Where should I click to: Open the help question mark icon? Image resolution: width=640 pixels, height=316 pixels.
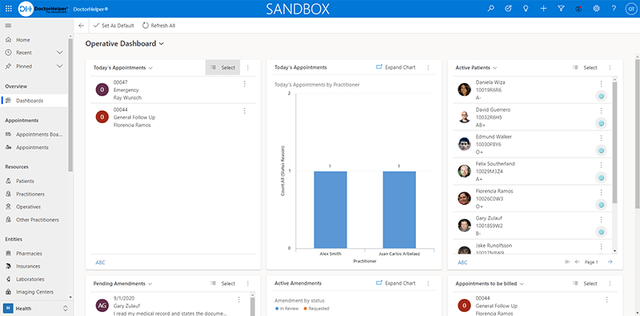pos(614,9)
